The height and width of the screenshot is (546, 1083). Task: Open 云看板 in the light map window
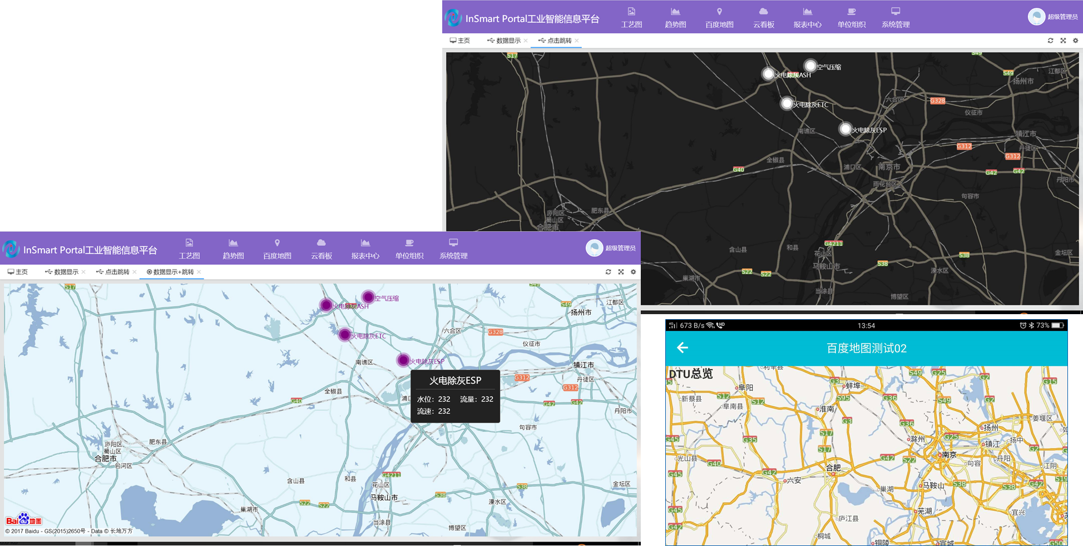coord(321,249)
